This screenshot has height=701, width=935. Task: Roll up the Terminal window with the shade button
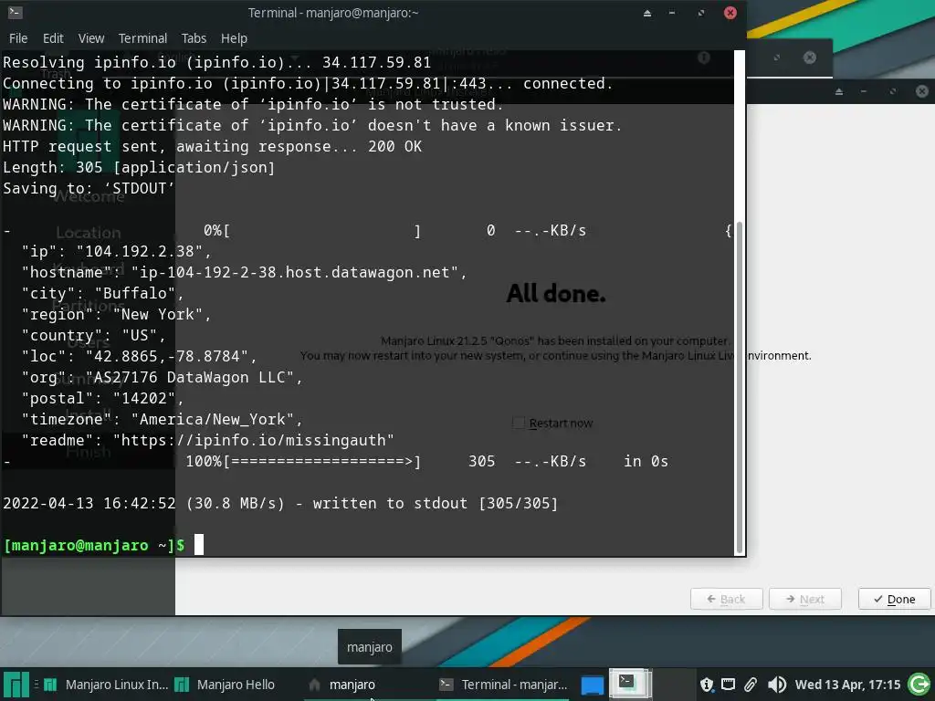point(647,13)
